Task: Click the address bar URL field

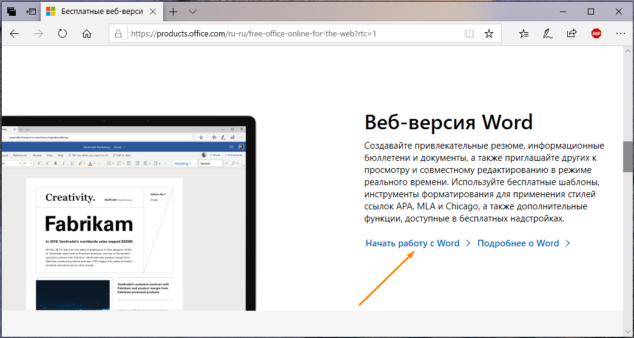Action: (305, 34)
